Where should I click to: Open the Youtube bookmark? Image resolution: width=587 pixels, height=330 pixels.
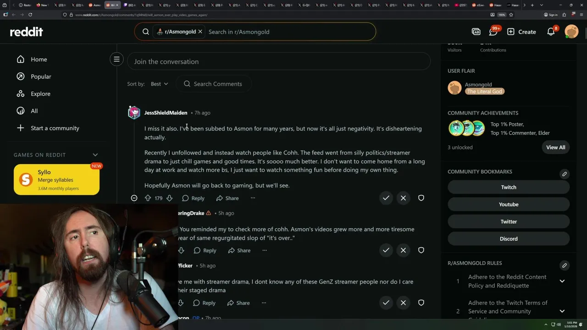click(x=509, y=204)
